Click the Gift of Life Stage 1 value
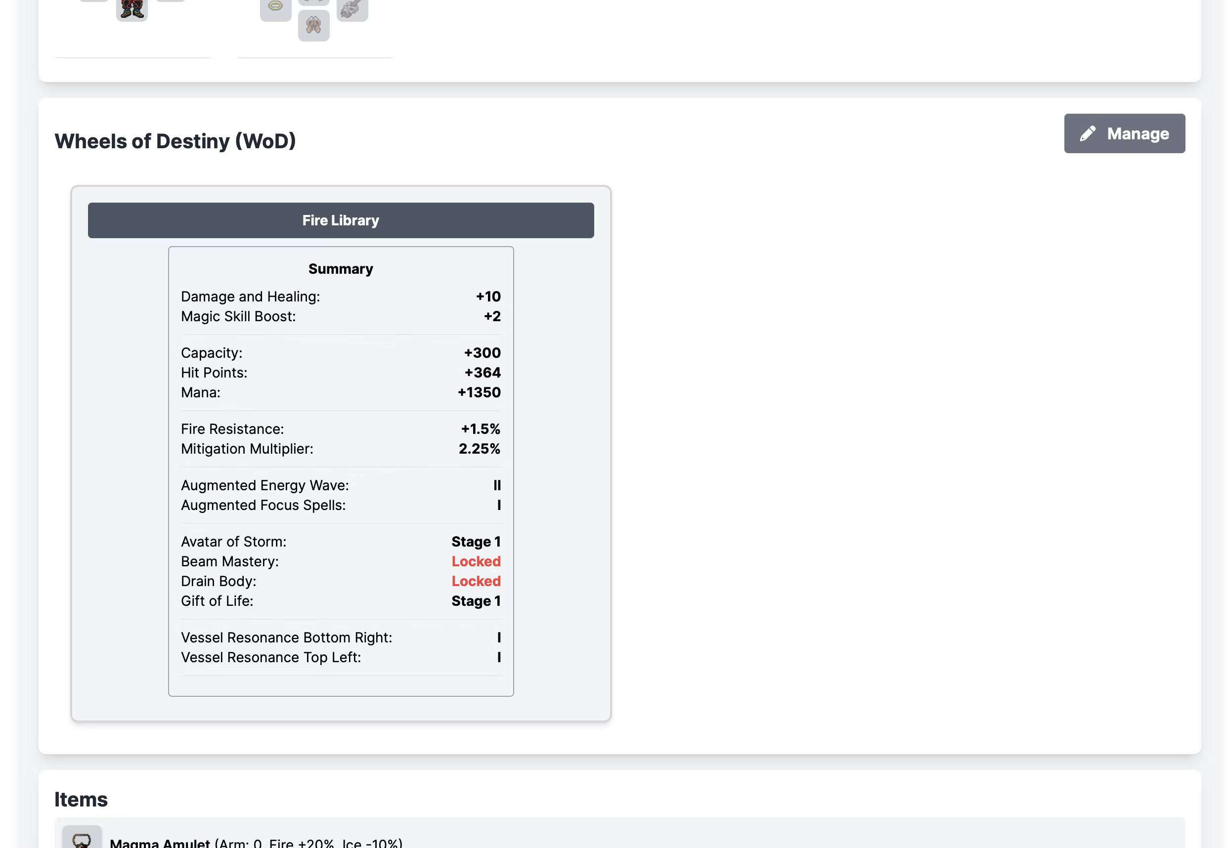 coord(476,600)
